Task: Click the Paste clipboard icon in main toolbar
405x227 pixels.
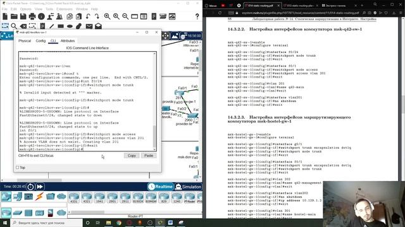Action: click(78, 16)
